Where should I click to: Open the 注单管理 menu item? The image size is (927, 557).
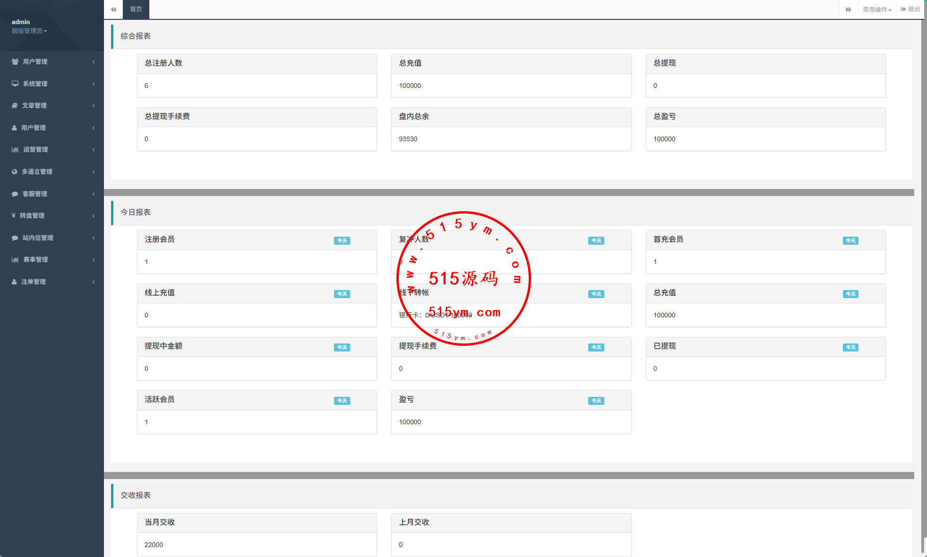(x=33, y=282)
